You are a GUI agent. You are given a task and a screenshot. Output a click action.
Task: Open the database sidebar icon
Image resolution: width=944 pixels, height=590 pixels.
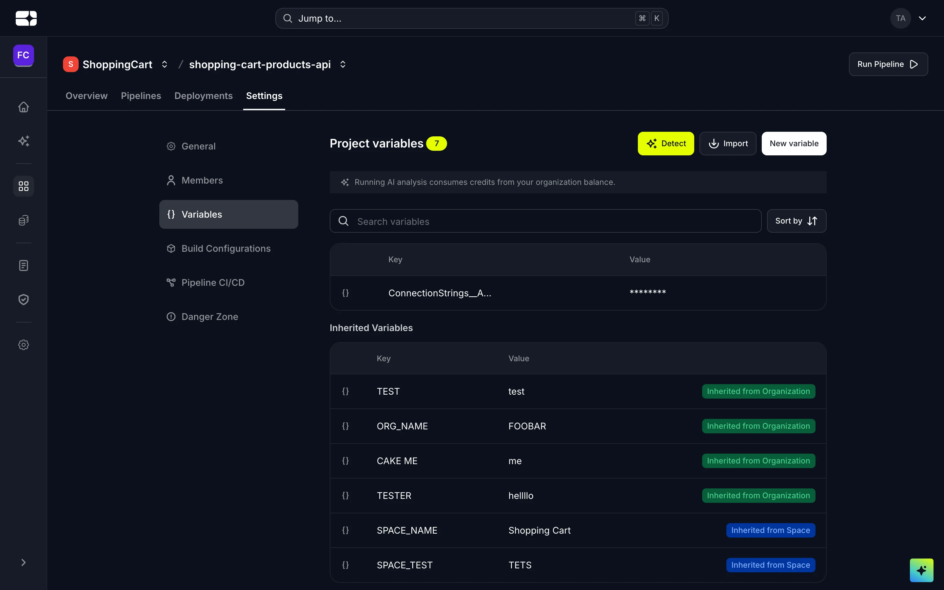pos(23,221)
